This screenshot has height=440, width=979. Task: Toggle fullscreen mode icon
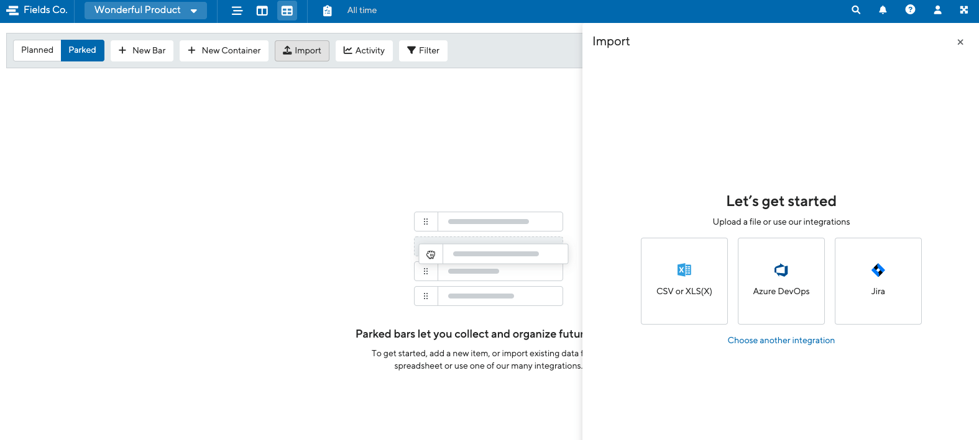963,10
